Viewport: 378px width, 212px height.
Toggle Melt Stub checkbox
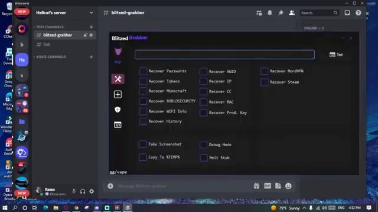[x=203, y=158]
